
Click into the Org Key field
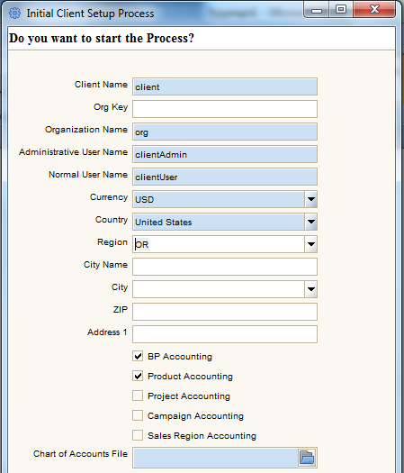click(225, 109)
